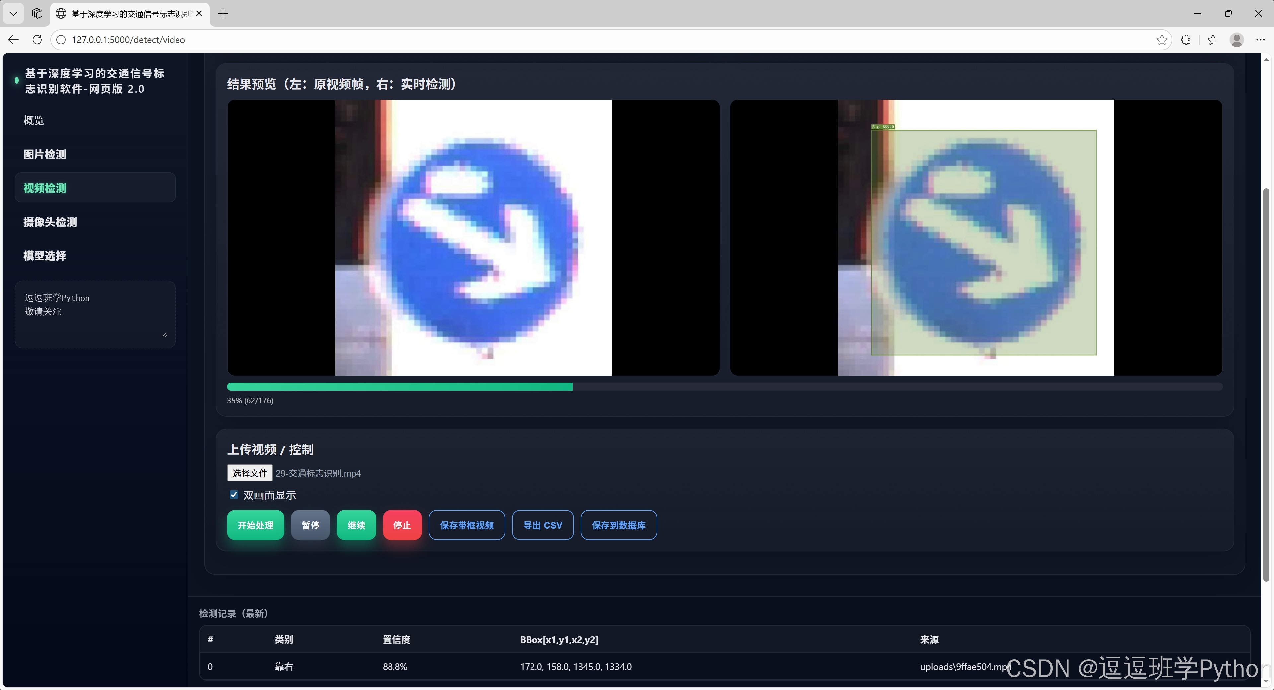Image resolution: width=1274 pixels, height=690 pixels.
Task: View site information icon in address bar
Action: tap(61, 39)
